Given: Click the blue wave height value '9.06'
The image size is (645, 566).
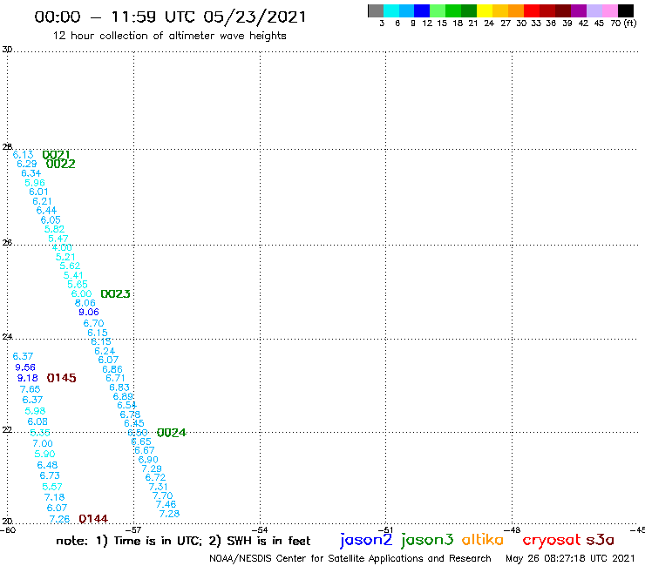Looking at the screenshot, I should 89,312.
